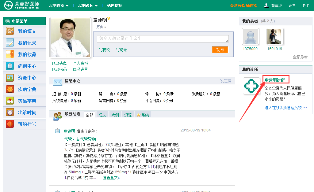Screen dimensions: 314x192
Task: Switch to the 资源 activity tab
Action: coord(128,115)
